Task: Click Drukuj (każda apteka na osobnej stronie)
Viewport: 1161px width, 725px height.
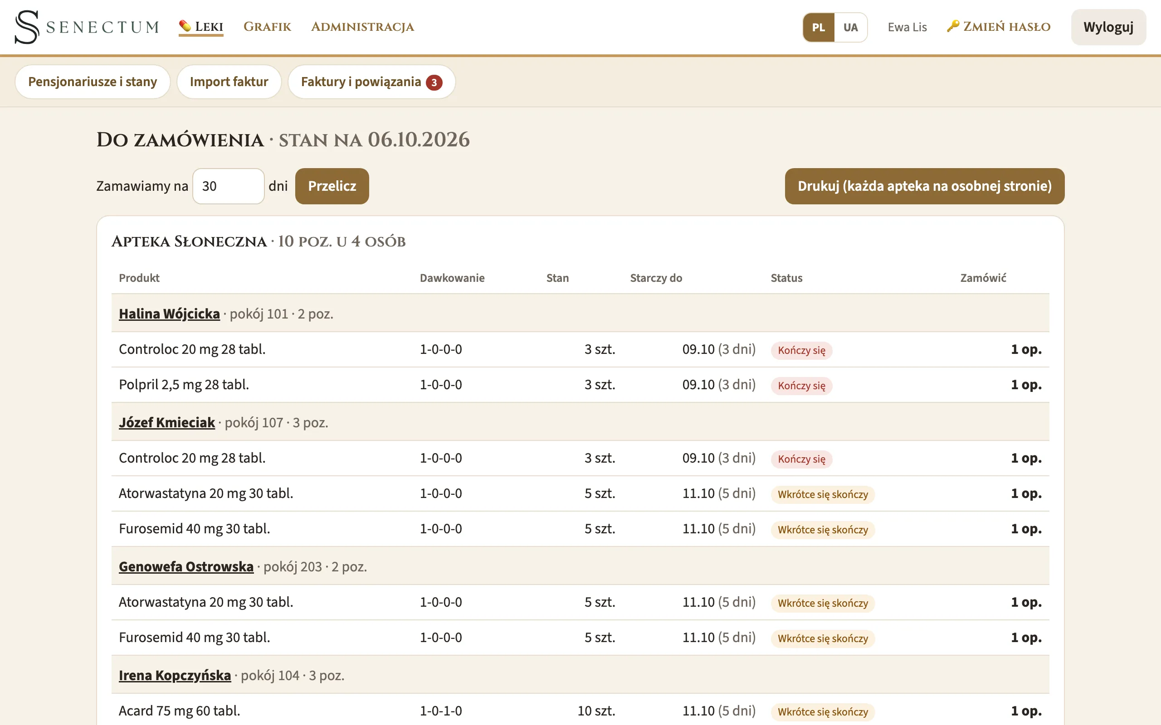Action: point(924,186)
